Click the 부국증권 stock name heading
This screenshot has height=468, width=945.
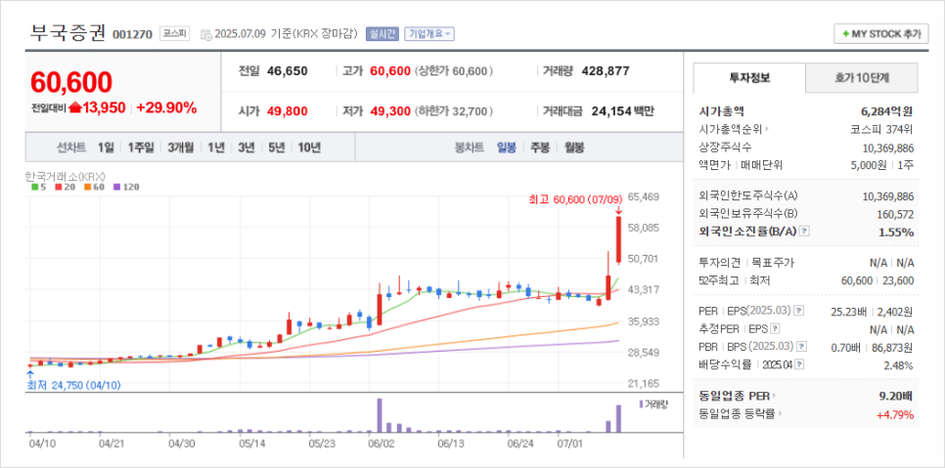coord(67,33)
